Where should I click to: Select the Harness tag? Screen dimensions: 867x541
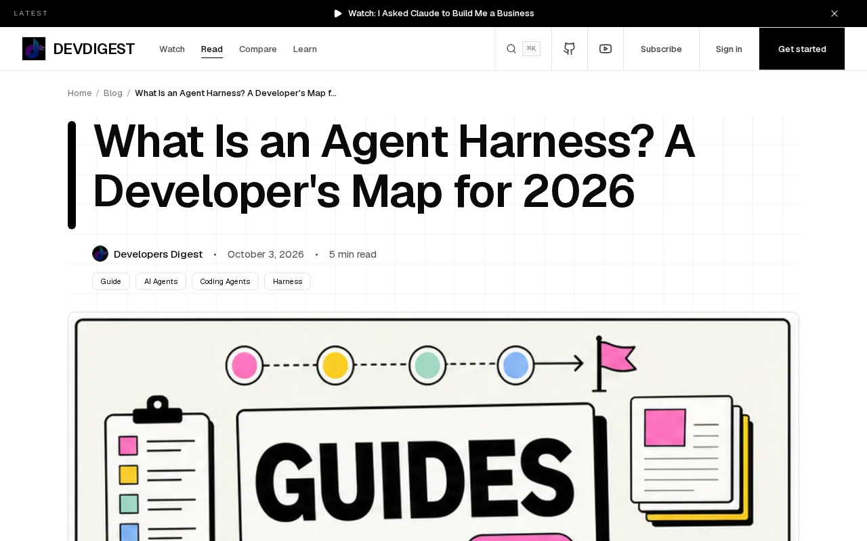pyautogui.click(x=287, y=281)
